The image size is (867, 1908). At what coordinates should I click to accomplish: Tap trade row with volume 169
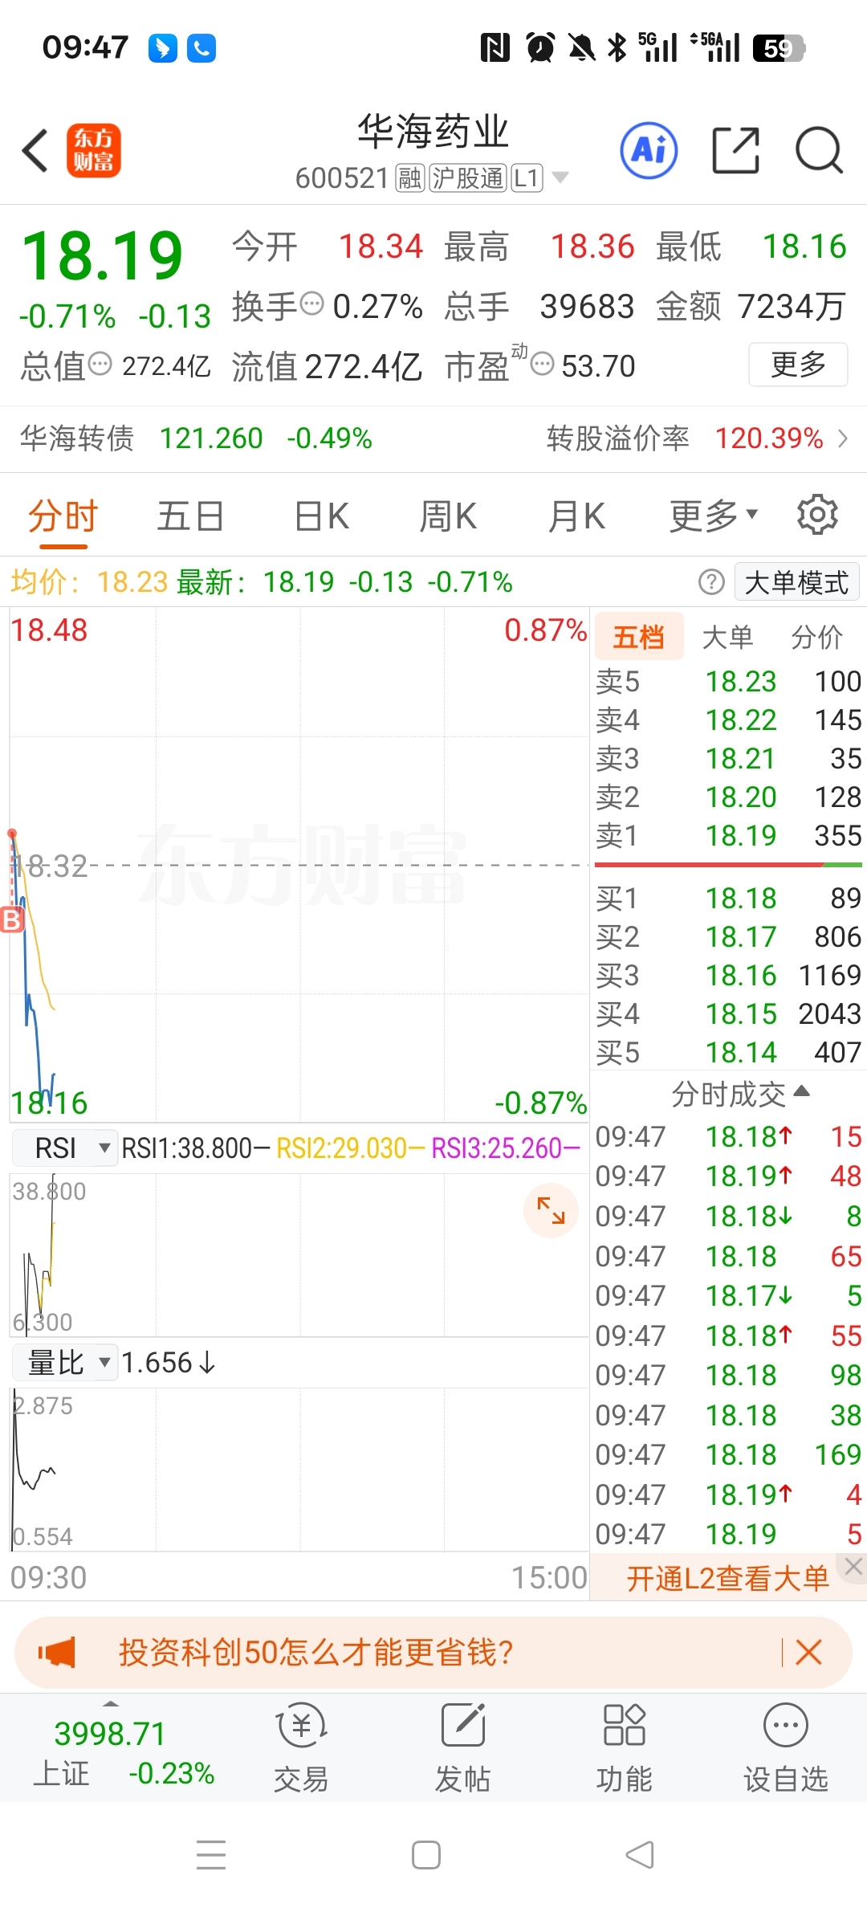coord(728,1454)
